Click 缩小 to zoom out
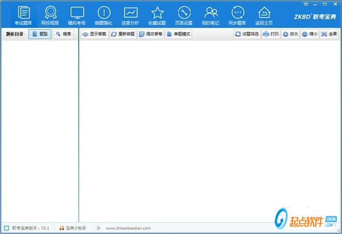This screenshot has width=342, height=234. 310,34
